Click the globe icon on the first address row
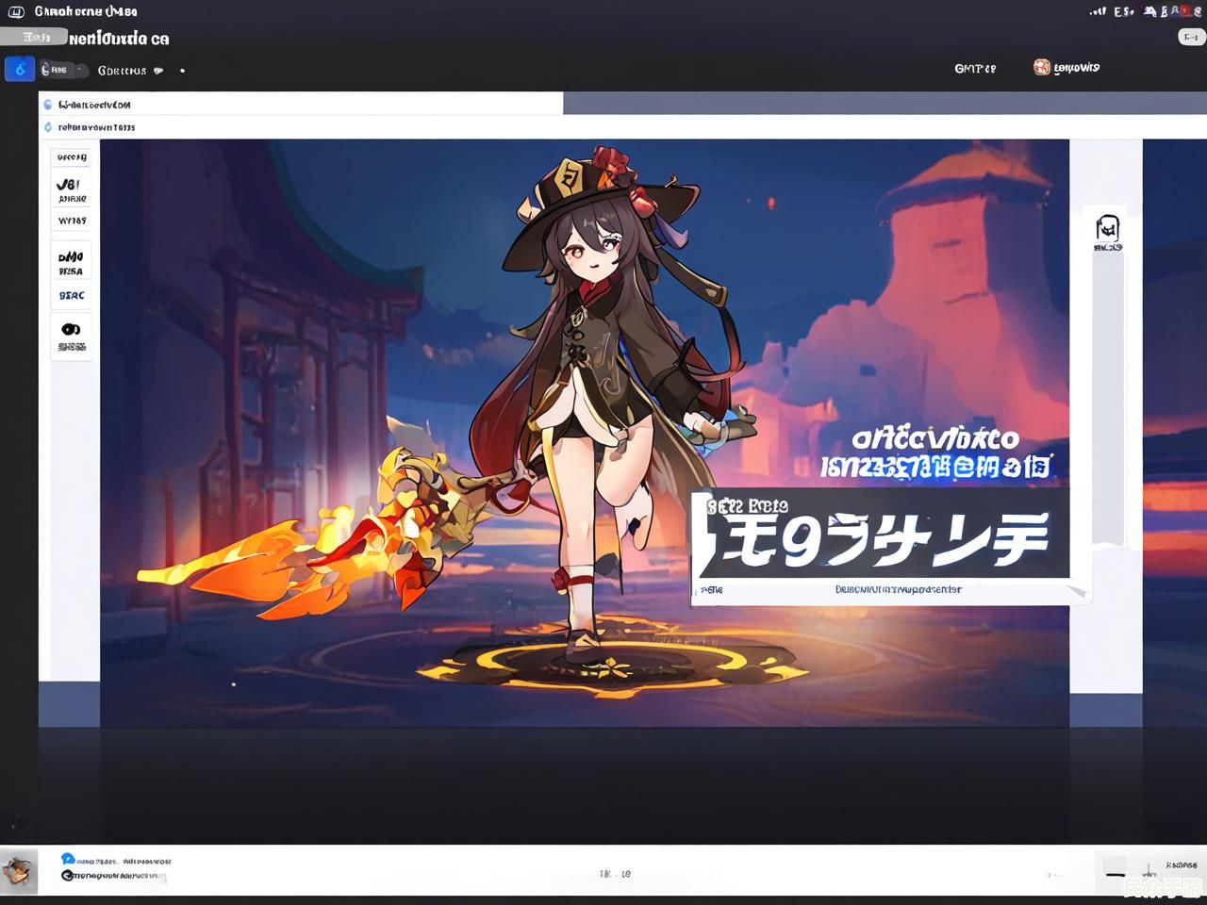This screenshot has height=905, width=1207. click(x=48, y=105)
